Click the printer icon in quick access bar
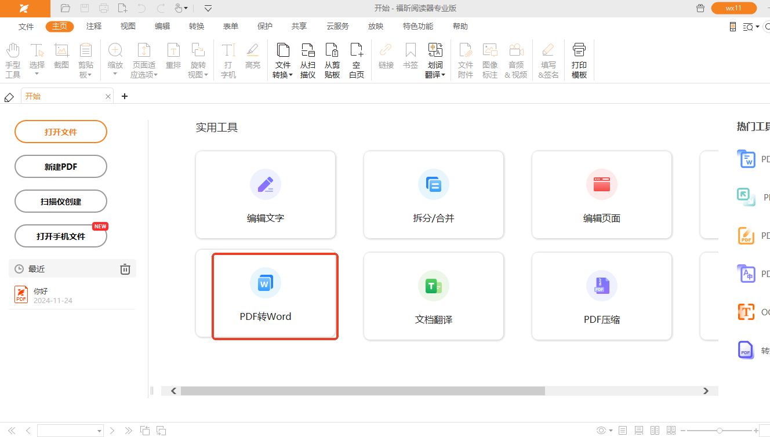 coord(104,8)
